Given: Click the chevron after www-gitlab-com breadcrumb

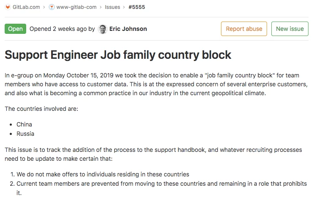Looking at the screenshot, I should (x=100, y=7).
